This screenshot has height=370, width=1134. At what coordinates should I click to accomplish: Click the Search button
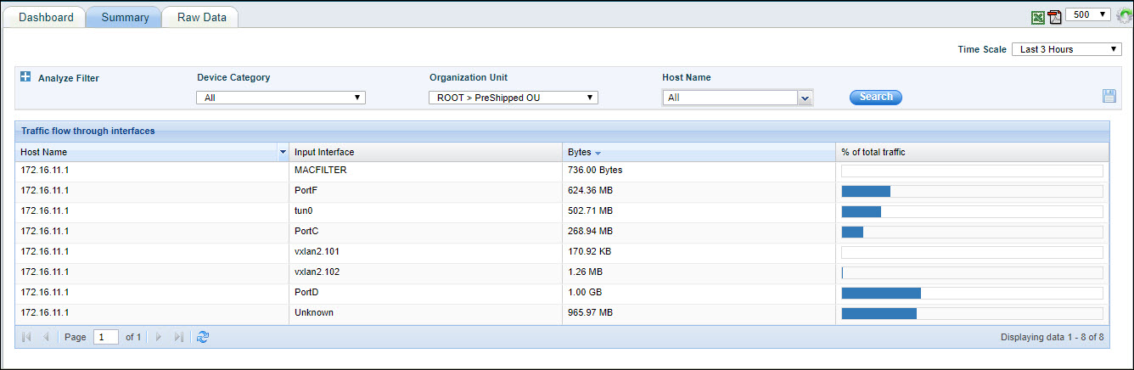tap(875, 97)
